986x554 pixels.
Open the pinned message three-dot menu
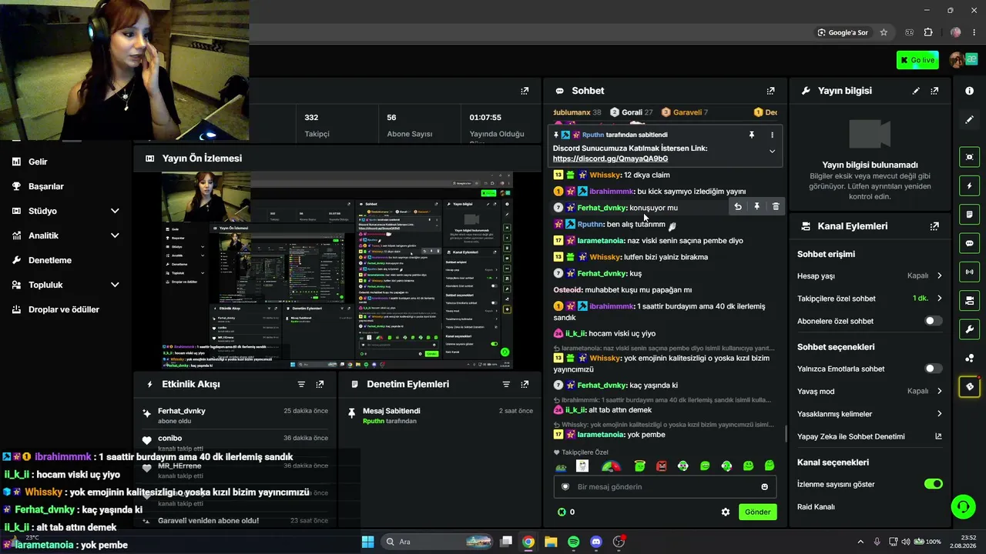click(772, 135)
